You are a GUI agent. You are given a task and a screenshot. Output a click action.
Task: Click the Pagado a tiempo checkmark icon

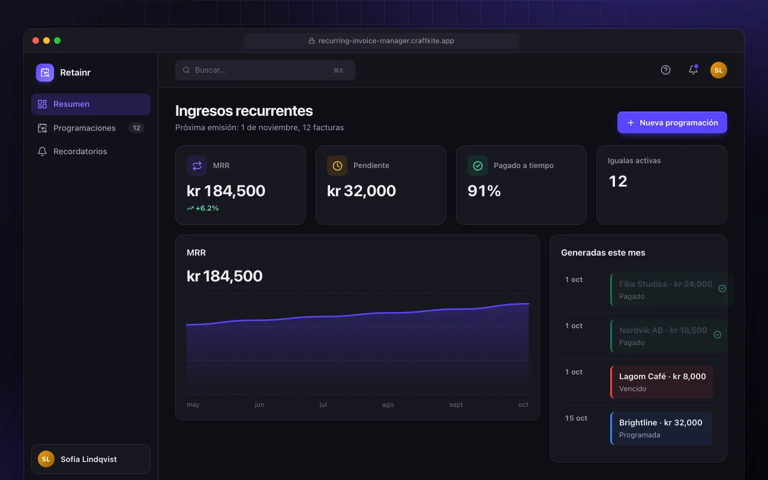(x=478, y=166)
